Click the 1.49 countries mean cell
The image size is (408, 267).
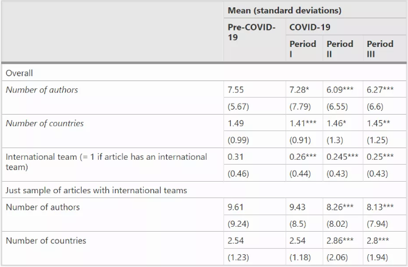[x=236, y=124]
